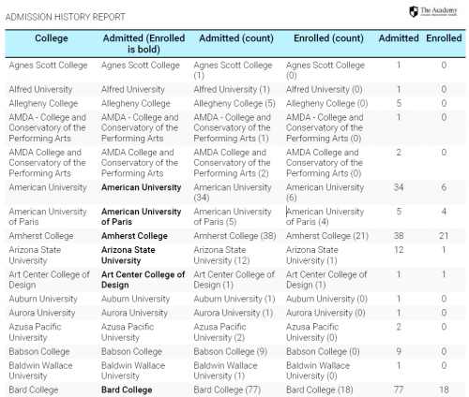This screenshot has width=469, height=397.
Task: Click 'American University of Paris (4)' cell
Action: point(325,216)
